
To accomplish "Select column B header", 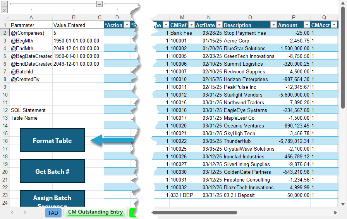I will pos(74,17).
